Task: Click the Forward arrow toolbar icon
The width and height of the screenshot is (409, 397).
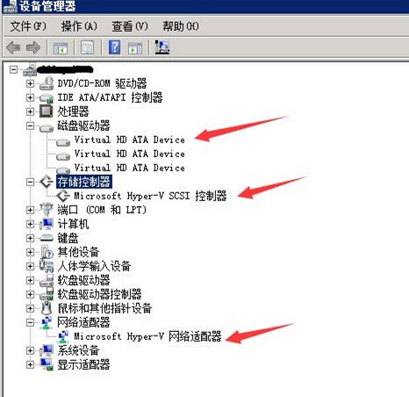Action: pyautogui.click(x=33, y=47)
